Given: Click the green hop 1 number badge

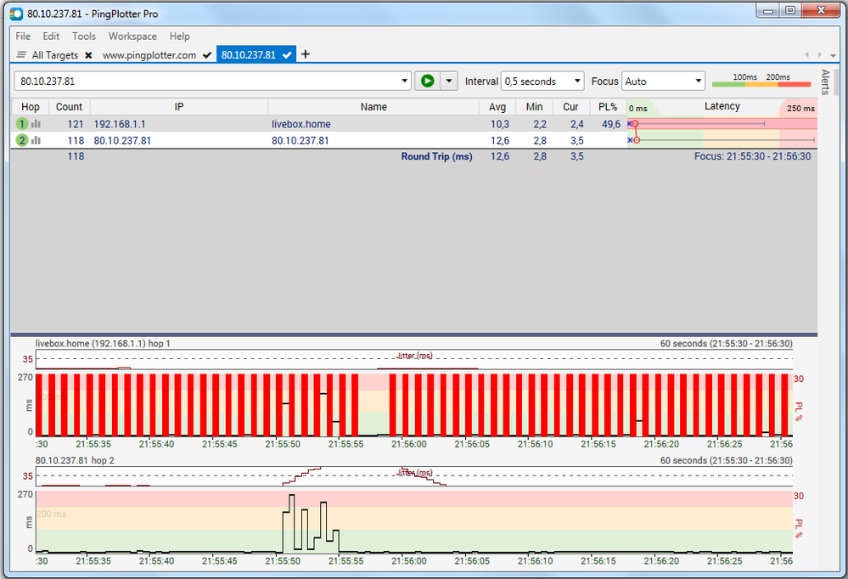Looking at the screenshot, I should point(22,124).
